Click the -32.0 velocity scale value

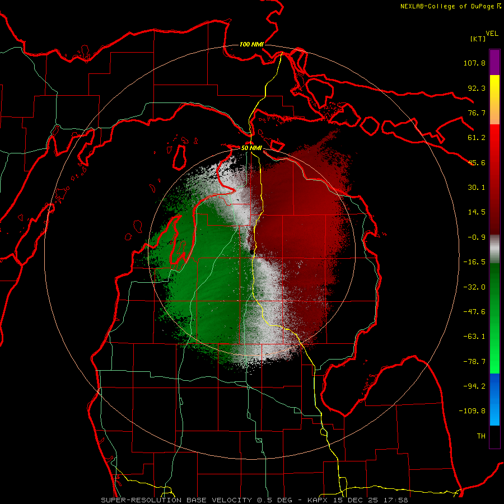(474, 287)
